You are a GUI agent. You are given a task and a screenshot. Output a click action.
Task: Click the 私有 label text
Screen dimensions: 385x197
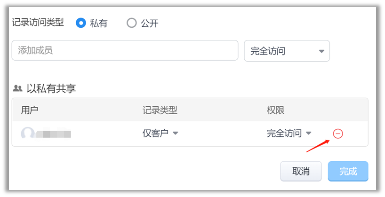(x=99, y=24)
